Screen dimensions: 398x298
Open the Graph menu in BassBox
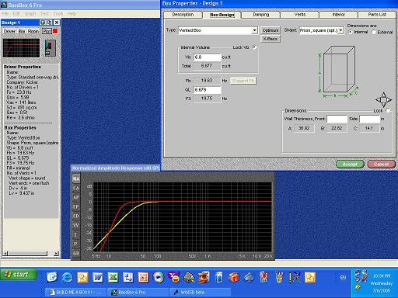click(30, 13)
